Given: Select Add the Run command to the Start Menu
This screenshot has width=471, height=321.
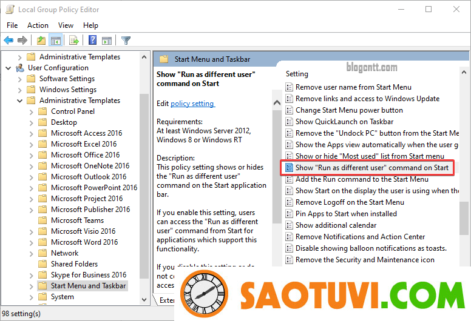Looking at the screenshot, I should pyautogui.click(x=362, y=179).
